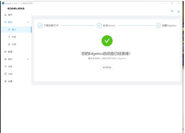Viewport: 185px width, 133px height.
Task: Open the 配置 configuration section
Action: (8, 52)
